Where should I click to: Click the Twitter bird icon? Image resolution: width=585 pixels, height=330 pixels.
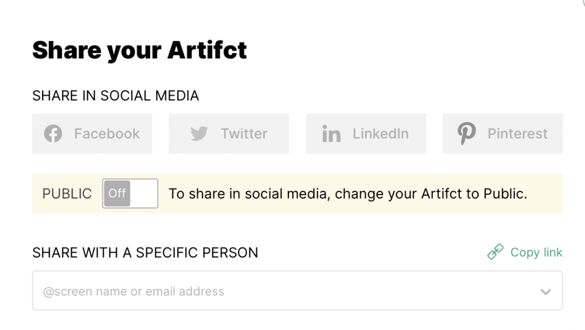click(x=199, y=133)
